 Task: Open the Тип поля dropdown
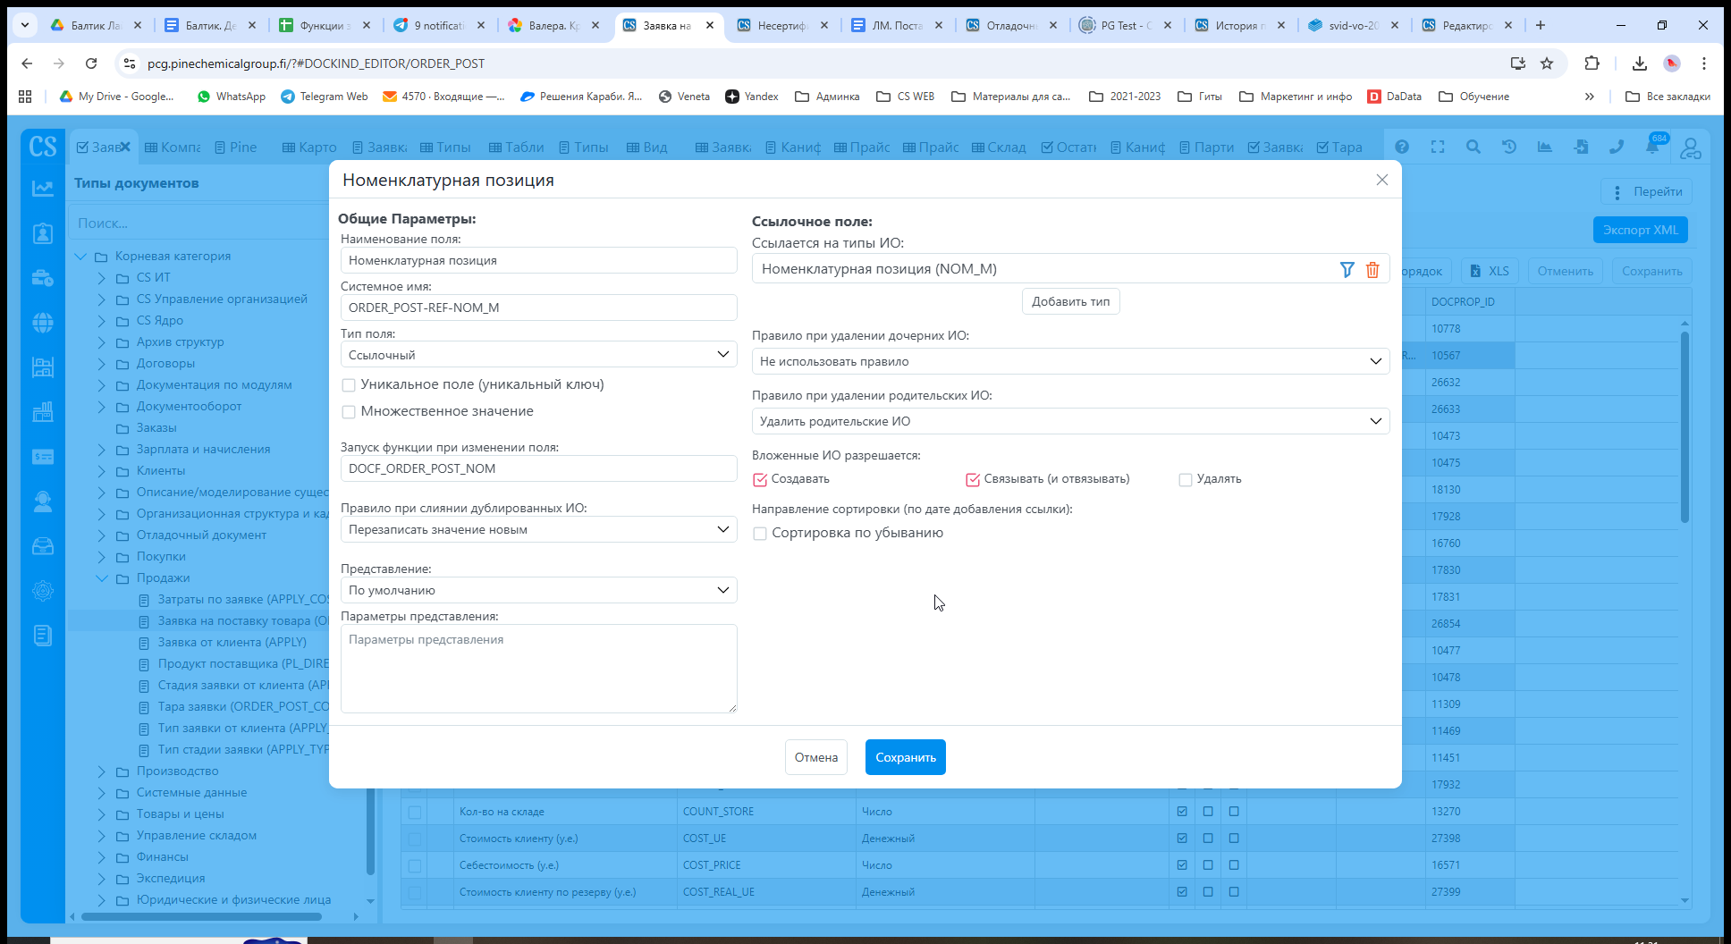point(538,355)
